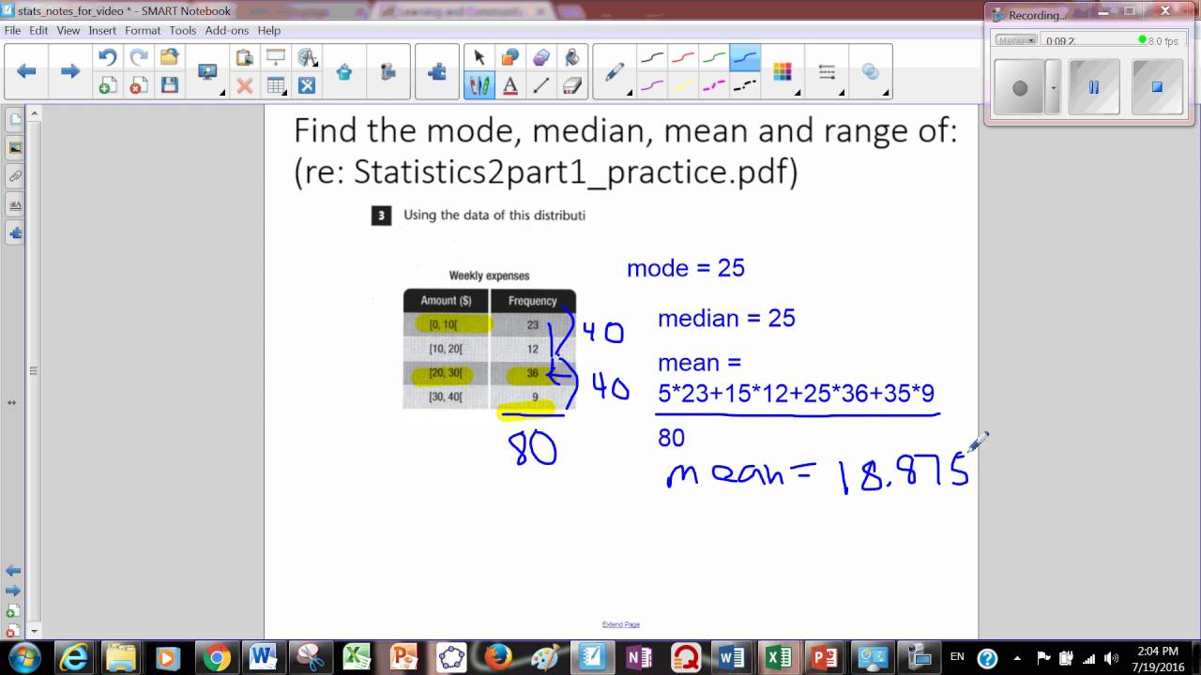Select the Regular Polygons tool
The width and height of the screenshot is (1201, 675).
tap(541, 58)
